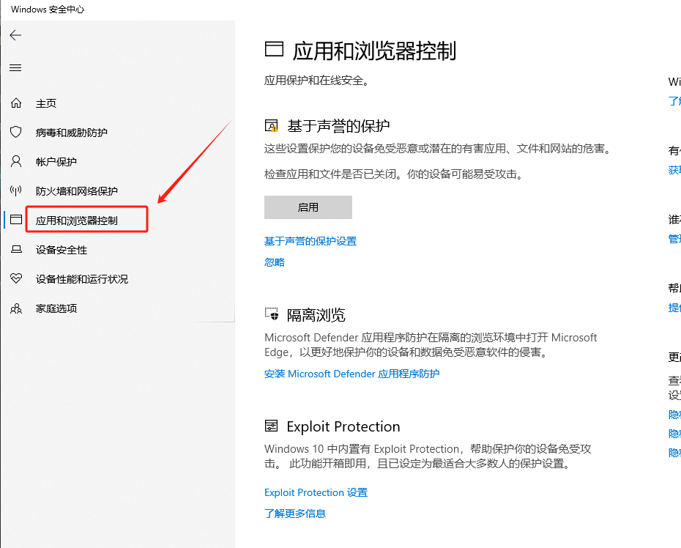Open 主页 in the sidebar
Image resolution: width=681 pixels, height=548 pixels.
(46, 103)
